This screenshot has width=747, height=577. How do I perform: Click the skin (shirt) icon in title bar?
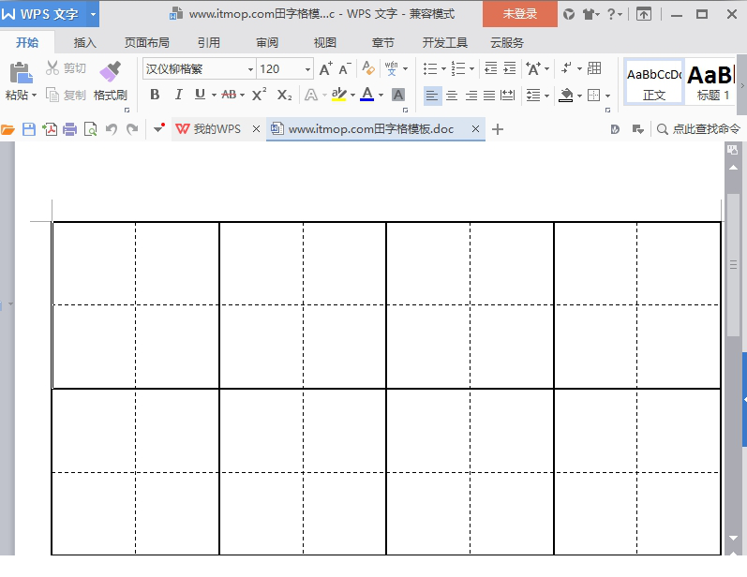click(x=589, y=14)
